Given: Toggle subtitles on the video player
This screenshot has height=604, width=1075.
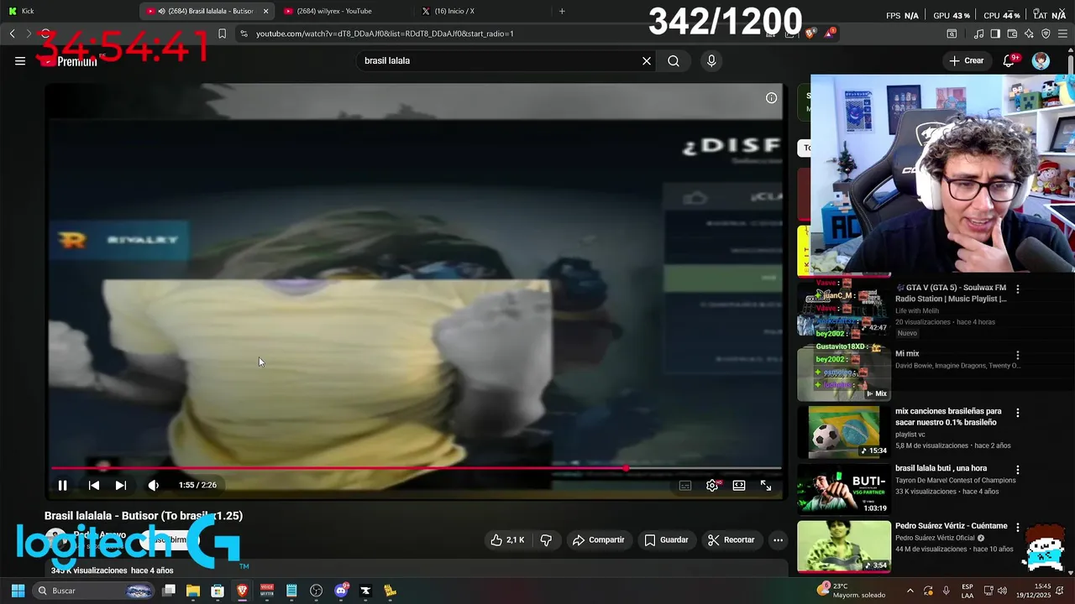Looking at the screenshot, I should [x=685, y=485].
